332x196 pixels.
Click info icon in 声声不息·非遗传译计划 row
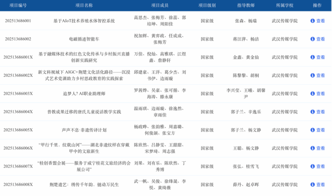click(312, 130)
